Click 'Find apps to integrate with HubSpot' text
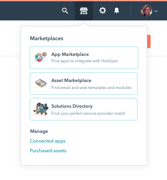This screenshot has width=167, height=180. pos(84,61)
